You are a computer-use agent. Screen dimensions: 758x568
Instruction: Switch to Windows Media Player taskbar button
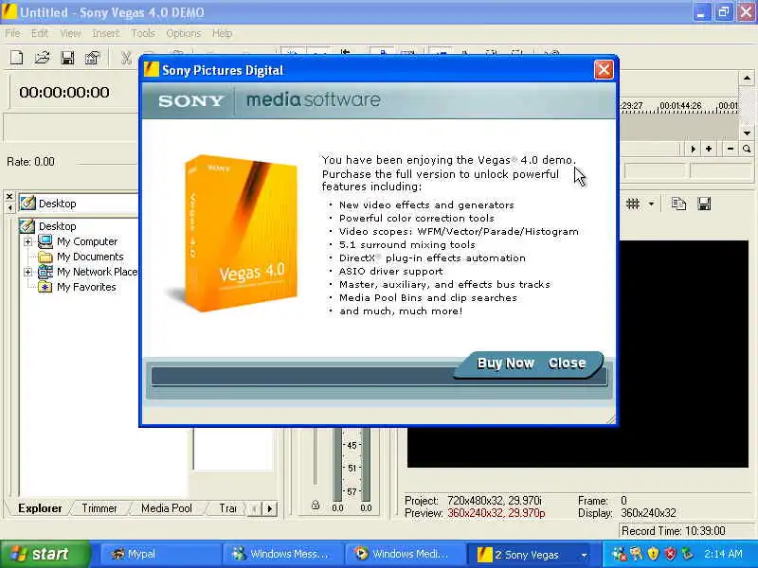point(406,554)
